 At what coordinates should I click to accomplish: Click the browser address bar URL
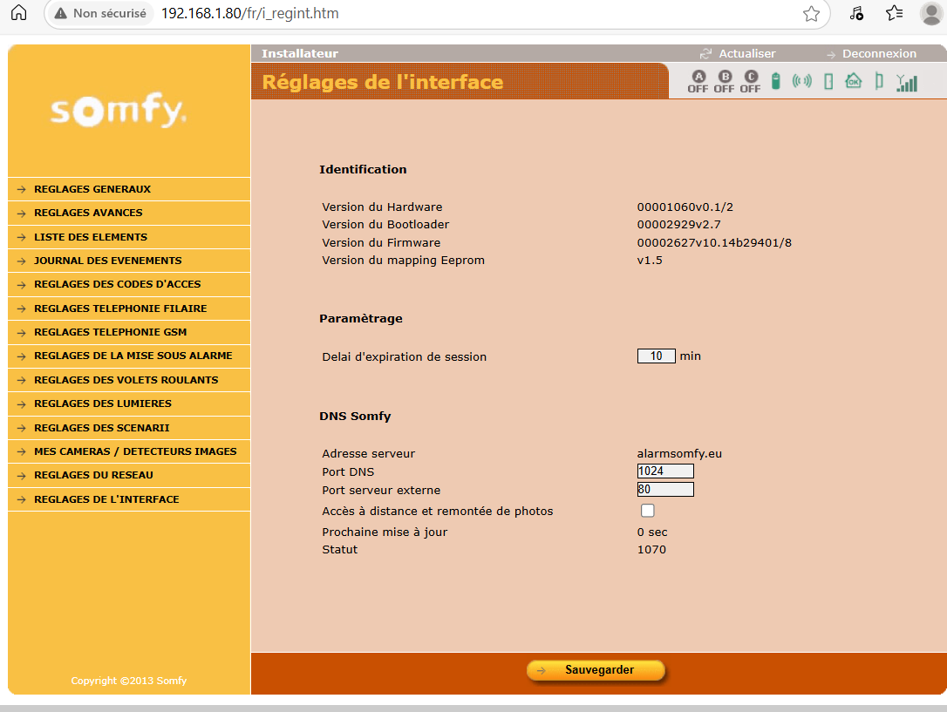coord(250,13)
